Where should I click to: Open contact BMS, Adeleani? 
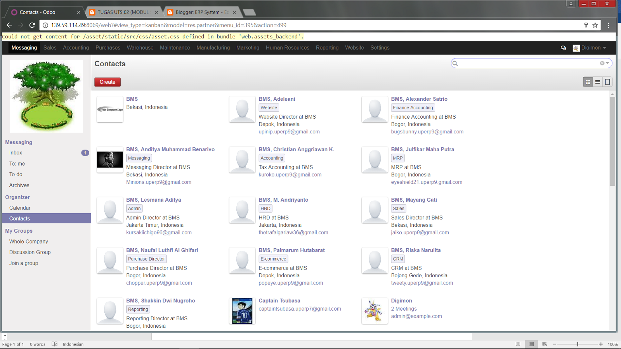coord(277,99)
